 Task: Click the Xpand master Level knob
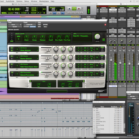(x=97, y=37)
